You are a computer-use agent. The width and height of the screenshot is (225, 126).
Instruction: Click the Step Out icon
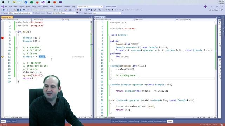(91, 10)
